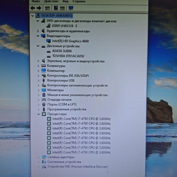Click the show console tree toolbar icon
Image resolution: width=177 pixels, height=177 pixels.
(48, 8)
